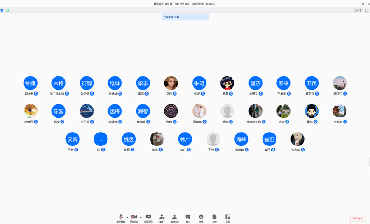Toggle full-screen mode icon at top right
Screen dimensions: 370x224
pyautogui.click(x=367, y=10)
